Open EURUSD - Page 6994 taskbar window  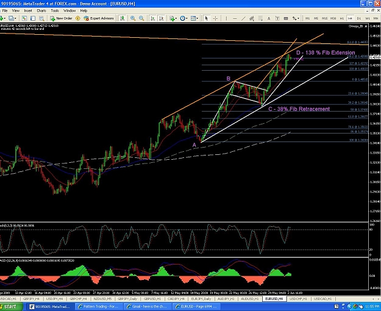(198, 307)
